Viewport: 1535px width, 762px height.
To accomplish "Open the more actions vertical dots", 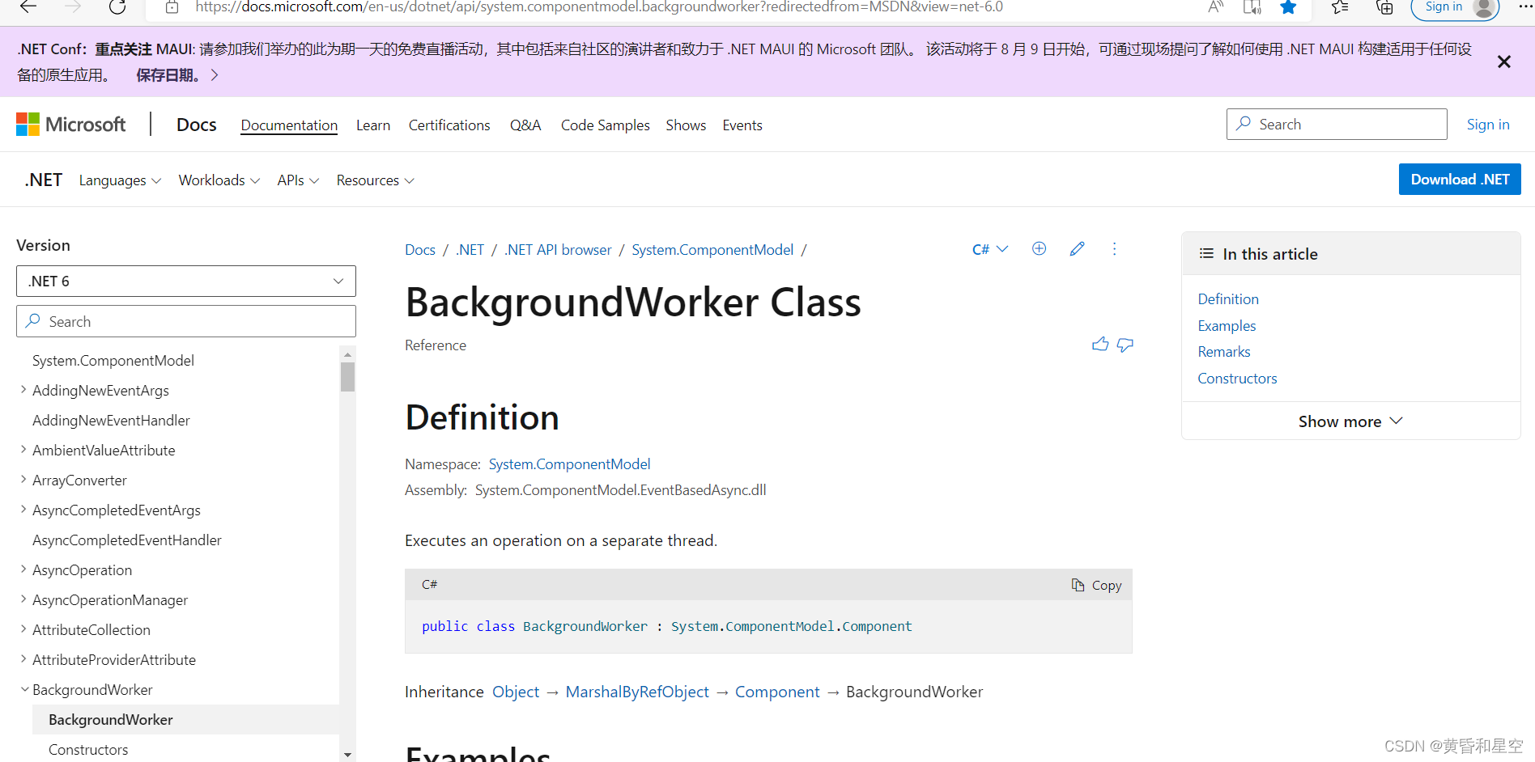I will click(1114, 248).
